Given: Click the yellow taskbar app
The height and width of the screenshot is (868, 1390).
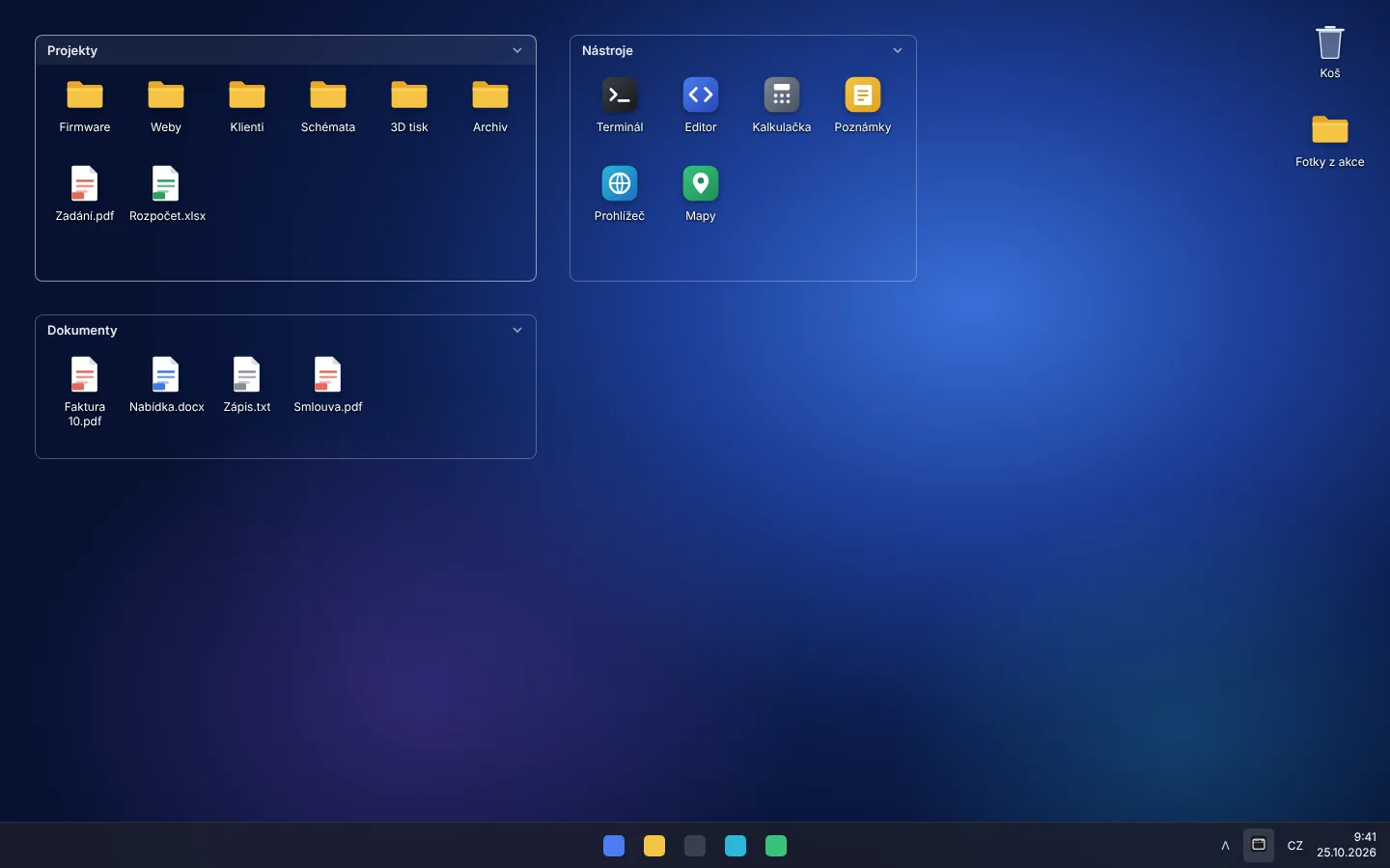Looking at the screenshot, I should 654,846.
